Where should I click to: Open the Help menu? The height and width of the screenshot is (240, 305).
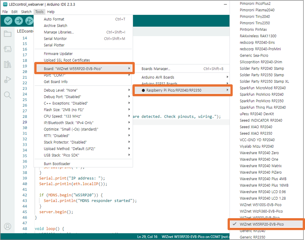[x=51, y=12]
